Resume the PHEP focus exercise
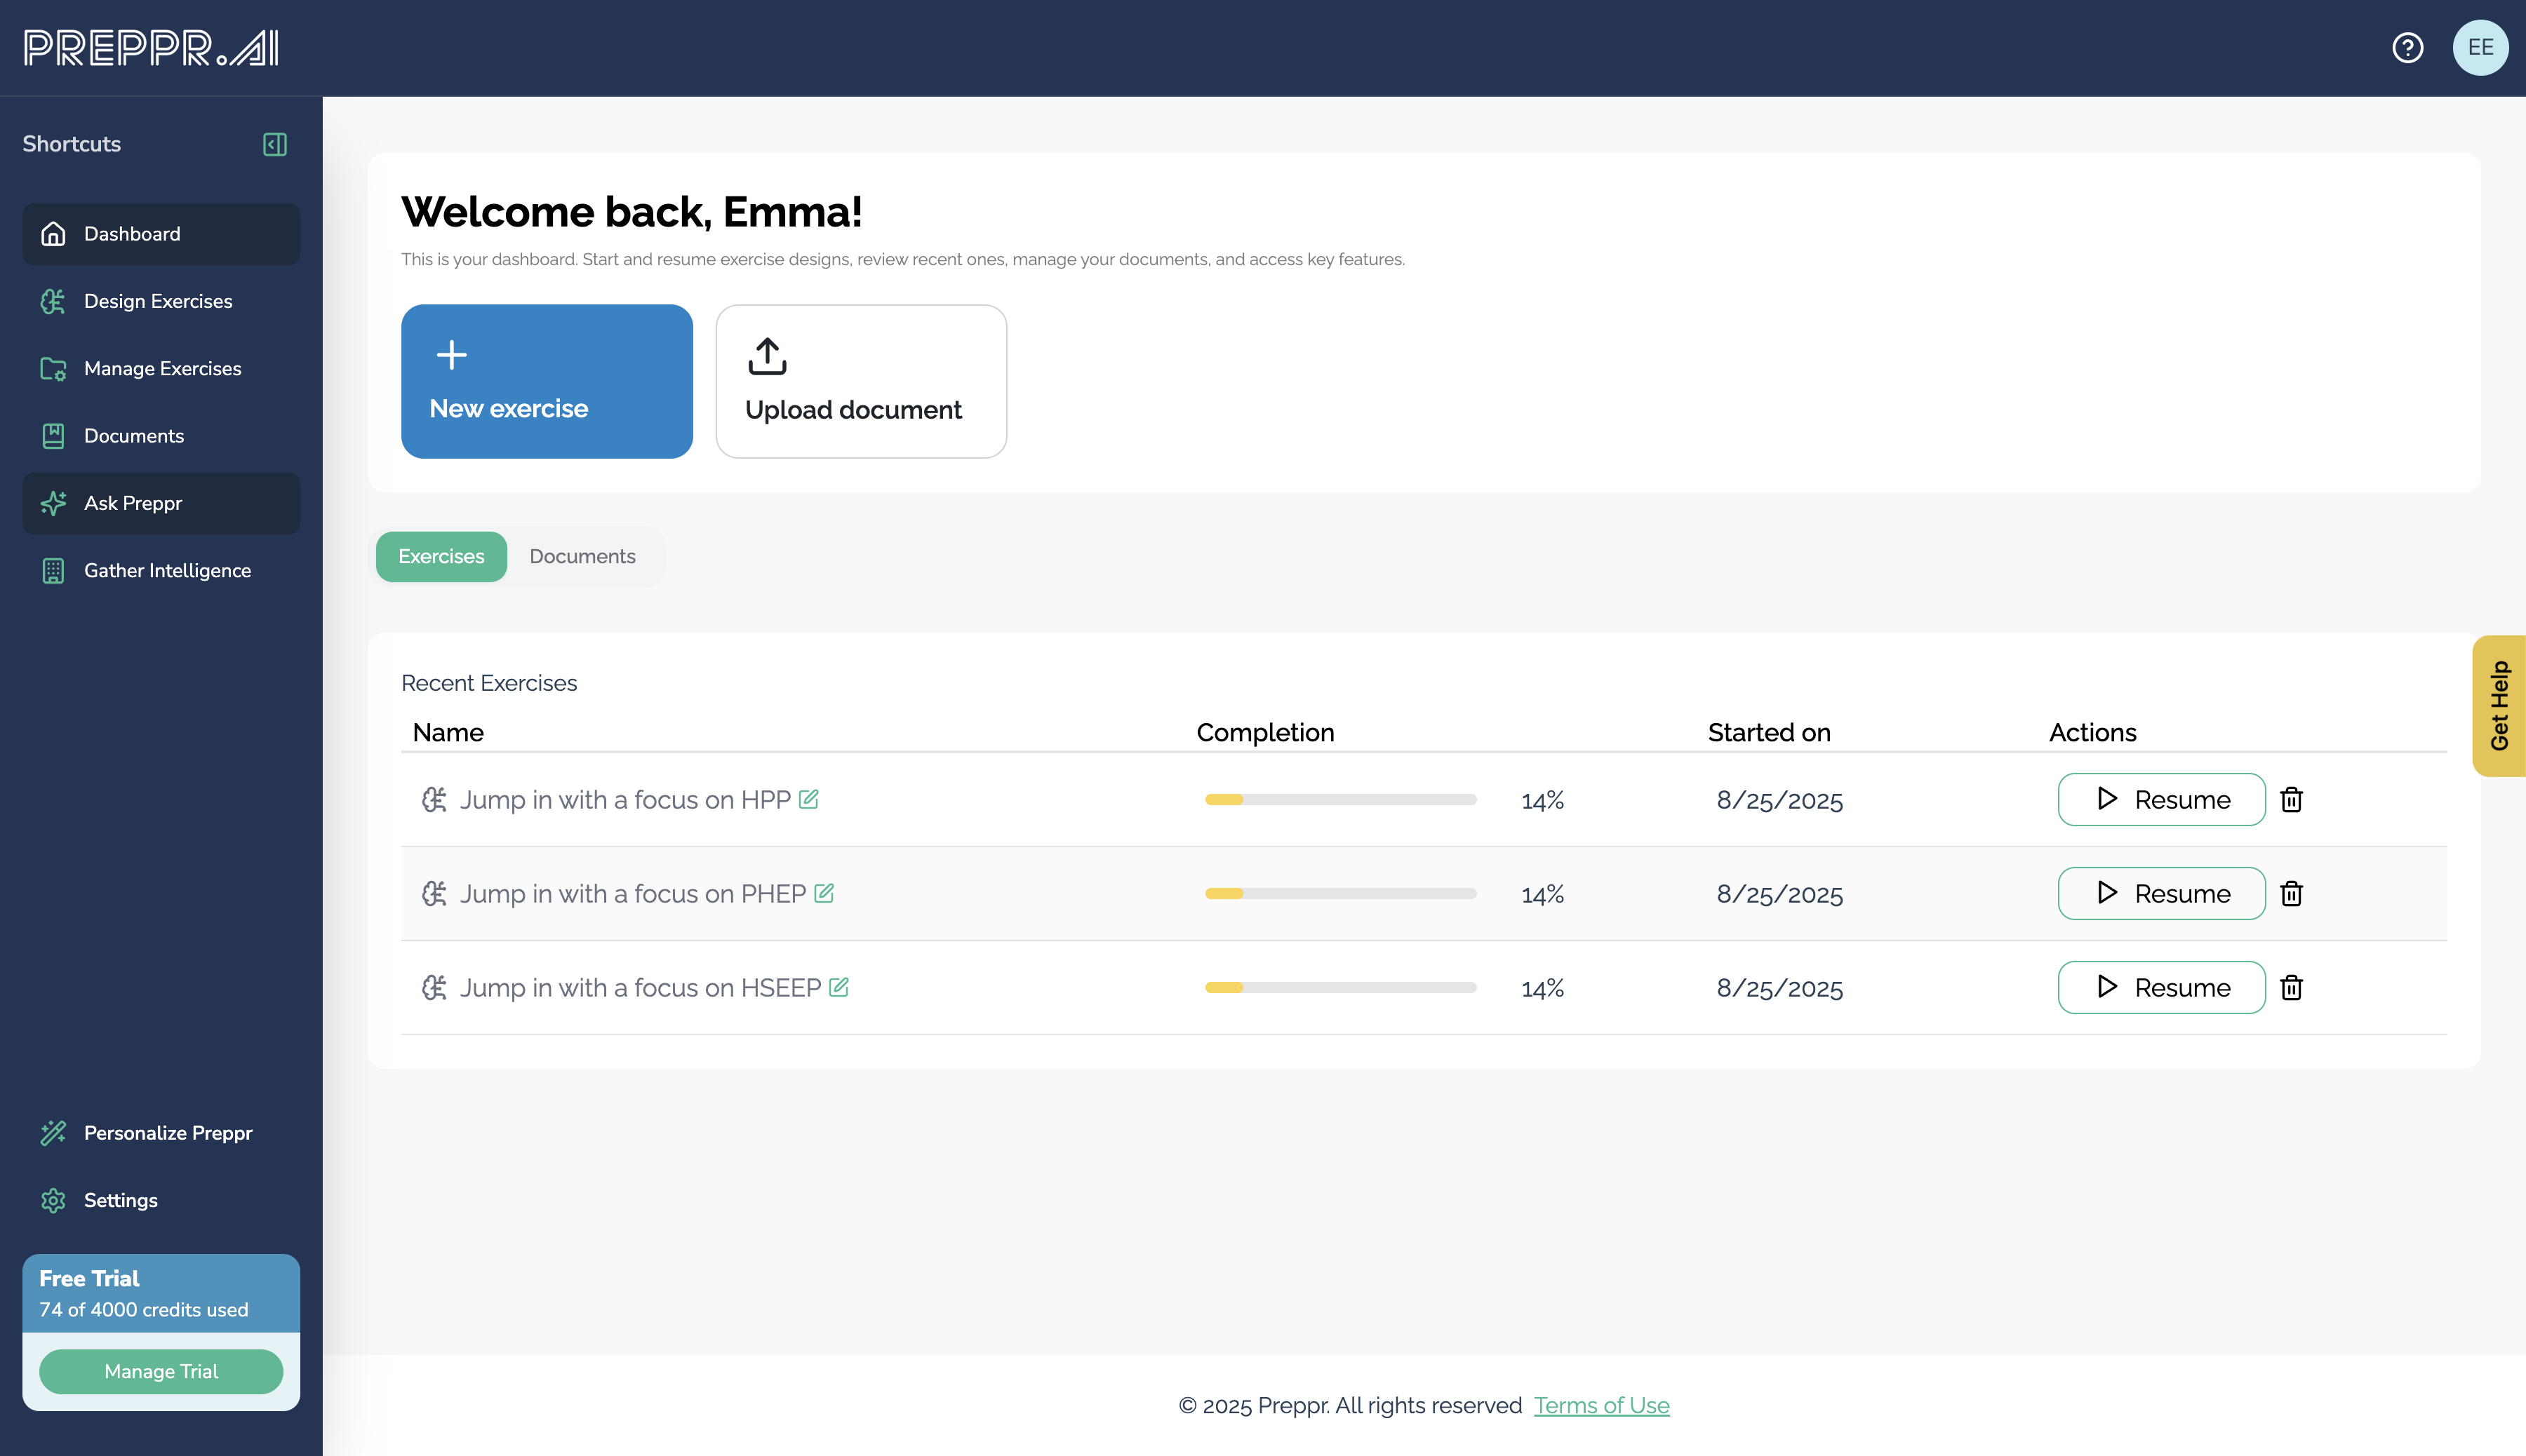The image size is (2526, 1456). point(2161,893)
